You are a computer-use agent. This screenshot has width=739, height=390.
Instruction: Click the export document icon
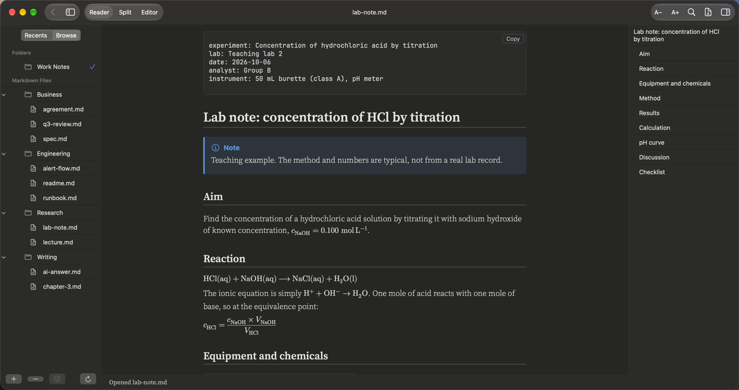click(708, 12)
